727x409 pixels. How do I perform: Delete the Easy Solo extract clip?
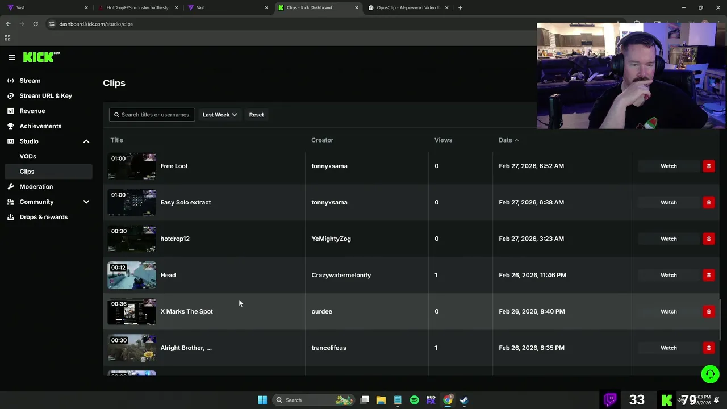click(708, 202)
